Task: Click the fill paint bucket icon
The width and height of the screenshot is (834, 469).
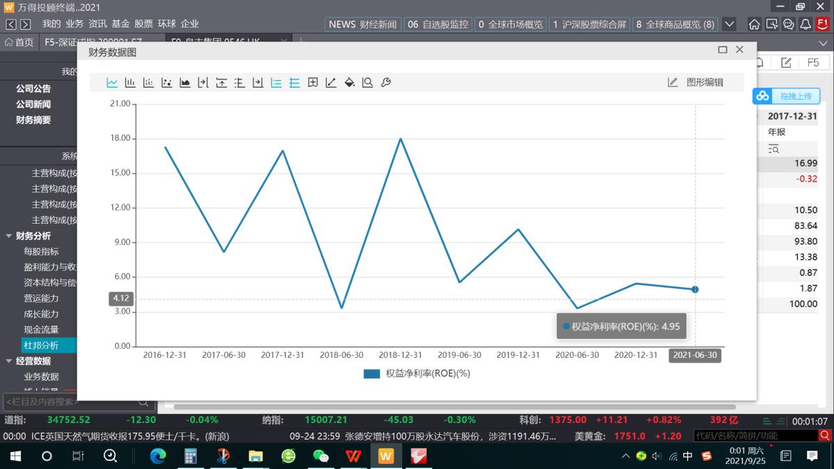Action: click(350, 83)
